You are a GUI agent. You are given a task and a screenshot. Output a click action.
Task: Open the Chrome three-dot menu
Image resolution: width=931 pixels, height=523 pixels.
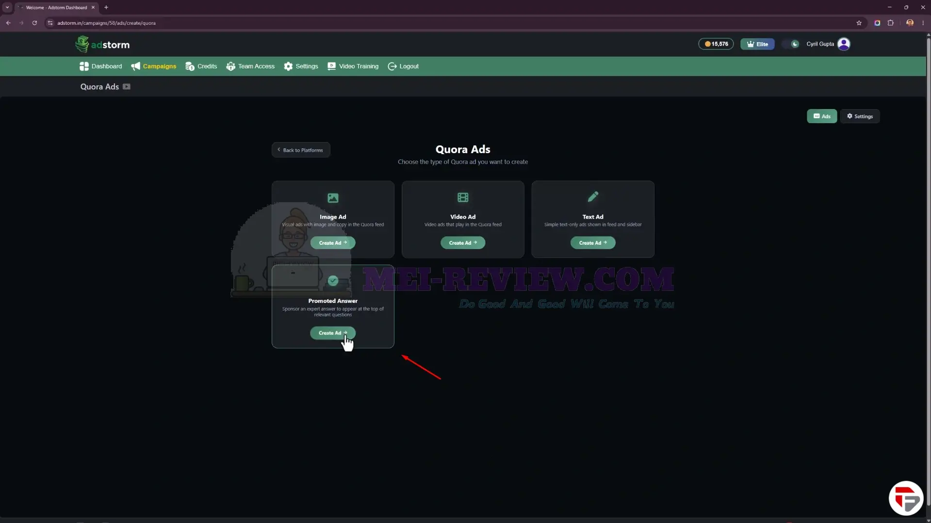(x=923, y=23)
